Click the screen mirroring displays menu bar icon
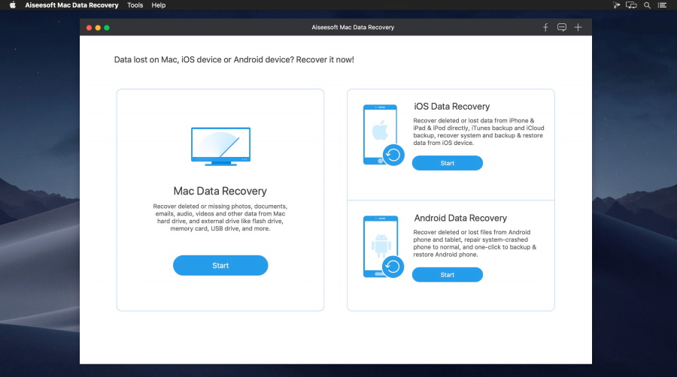Viewport: 677px width, 377px height. tap(631, 5)
